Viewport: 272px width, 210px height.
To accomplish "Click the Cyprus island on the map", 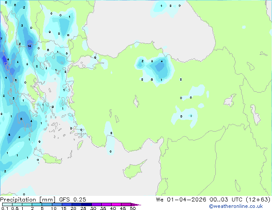I will (x=133, y=170).
